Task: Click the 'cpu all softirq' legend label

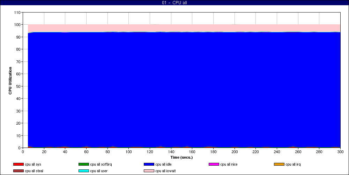Action: tap(101, 164)
